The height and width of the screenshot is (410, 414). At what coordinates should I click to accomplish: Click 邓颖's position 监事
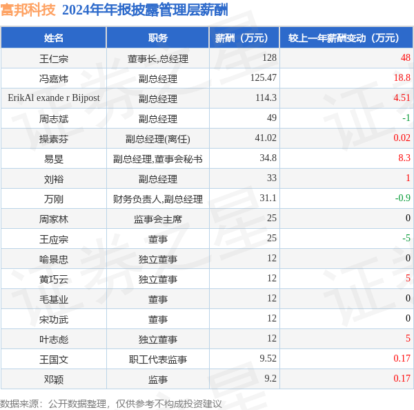click(x=158, y=380)
